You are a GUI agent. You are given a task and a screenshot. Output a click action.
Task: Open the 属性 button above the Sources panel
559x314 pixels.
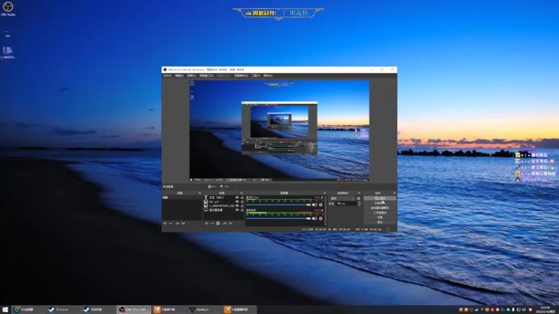[x=212, y=186]
